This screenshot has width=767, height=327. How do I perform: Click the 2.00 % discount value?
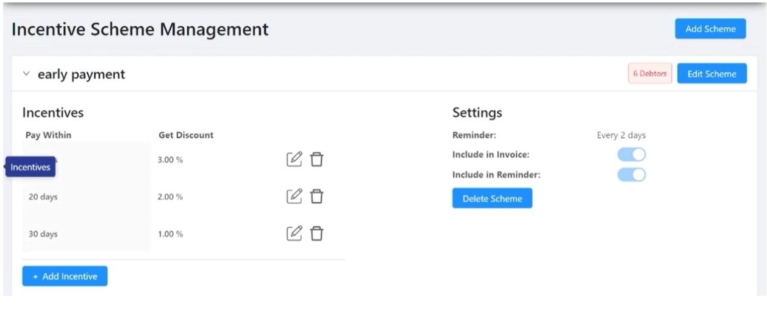coord(171,197)
